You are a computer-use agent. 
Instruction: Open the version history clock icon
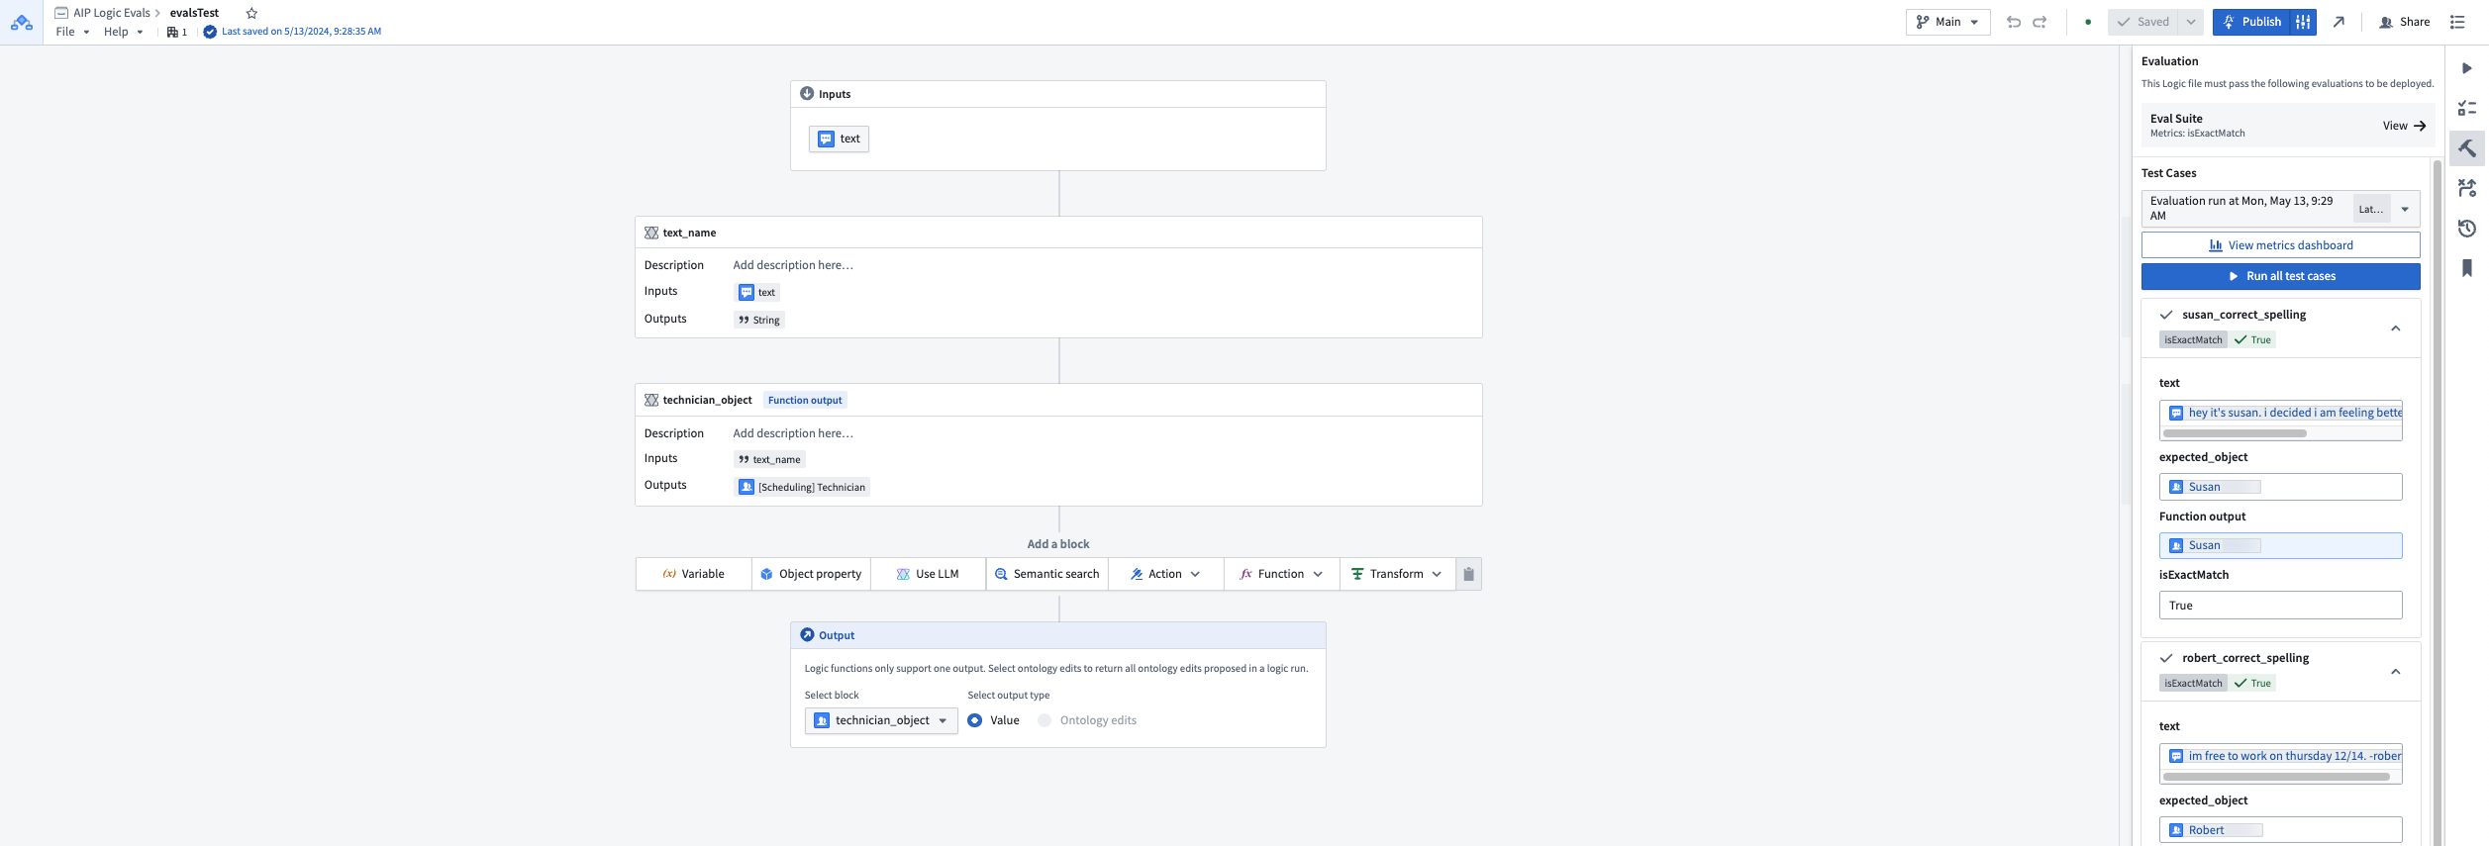pos(2467,229)
